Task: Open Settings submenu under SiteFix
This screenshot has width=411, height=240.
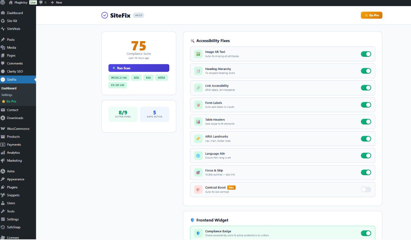Action: 7,95
